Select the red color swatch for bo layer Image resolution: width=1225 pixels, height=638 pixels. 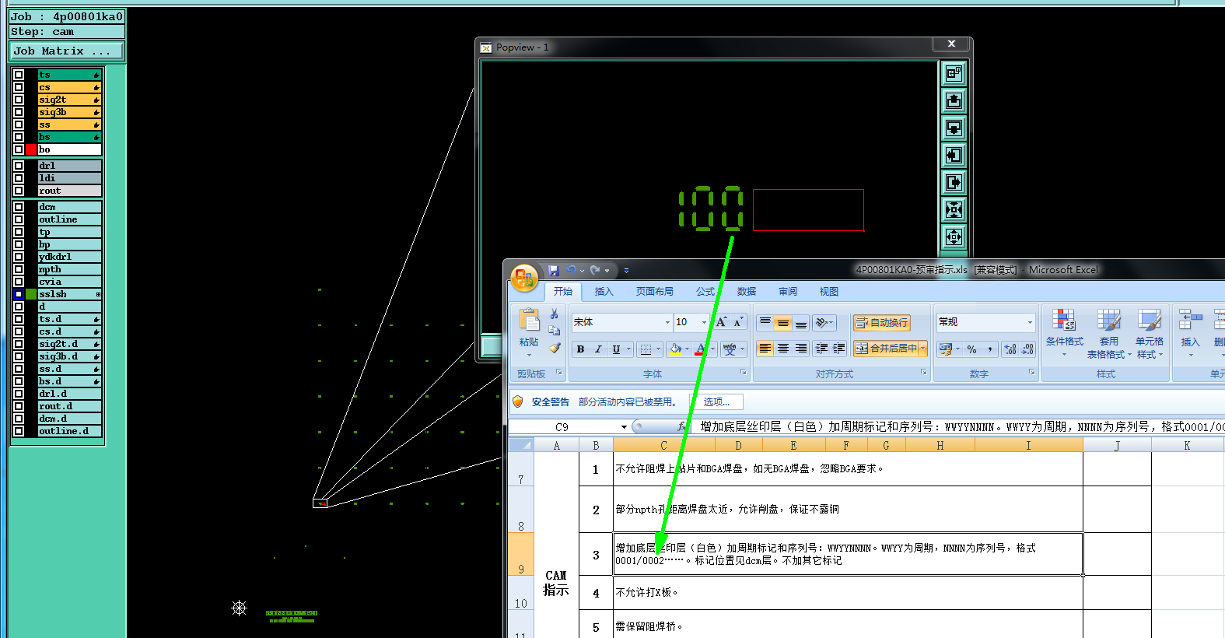(31, 149)
